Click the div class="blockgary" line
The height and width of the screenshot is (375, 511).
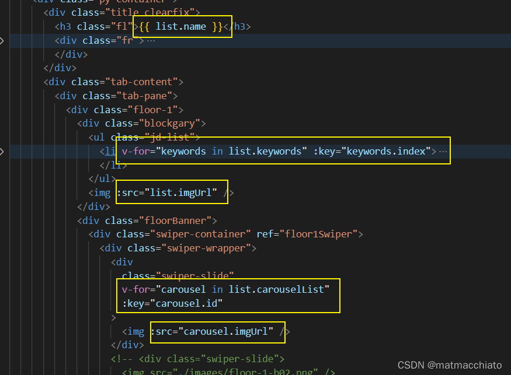pyautogui.click(x=142, y=124)
